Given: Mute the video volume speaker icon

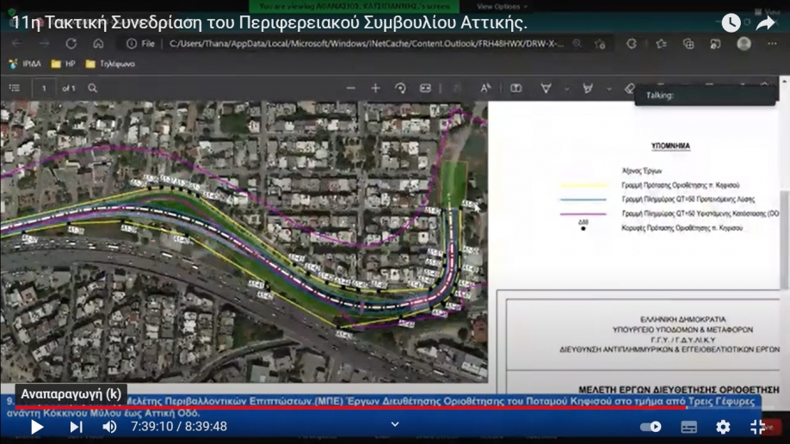Looking at the screenshot, I should tap(109, 427).
